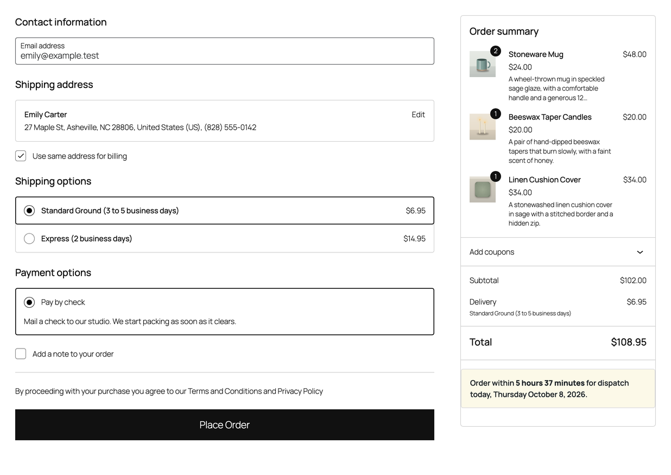Click the Beeswax Taper Candles product name
The height and width of the screenshot is (475, 671).
tap(550, 117)
